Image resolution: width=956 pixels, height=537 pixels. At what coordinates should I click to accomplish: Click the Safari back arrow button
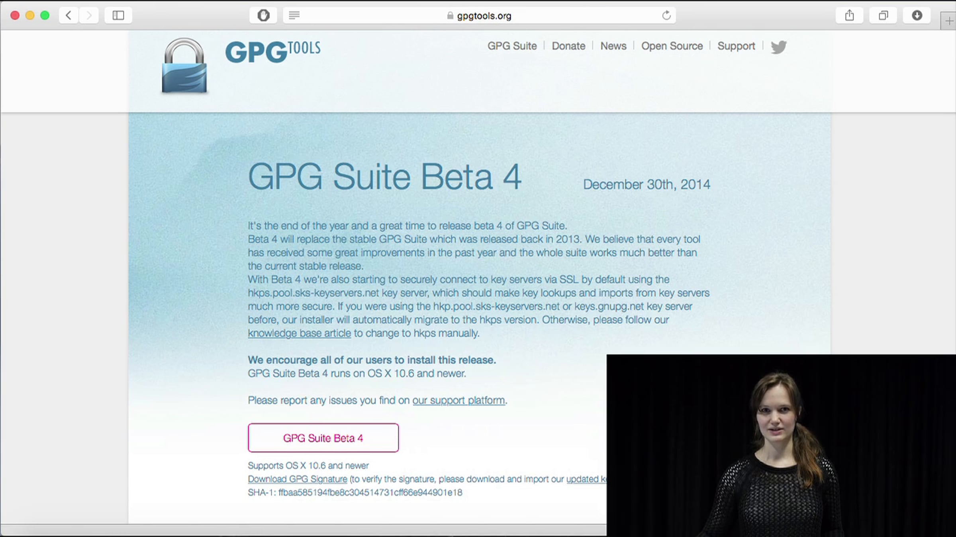tap(69, 16)
